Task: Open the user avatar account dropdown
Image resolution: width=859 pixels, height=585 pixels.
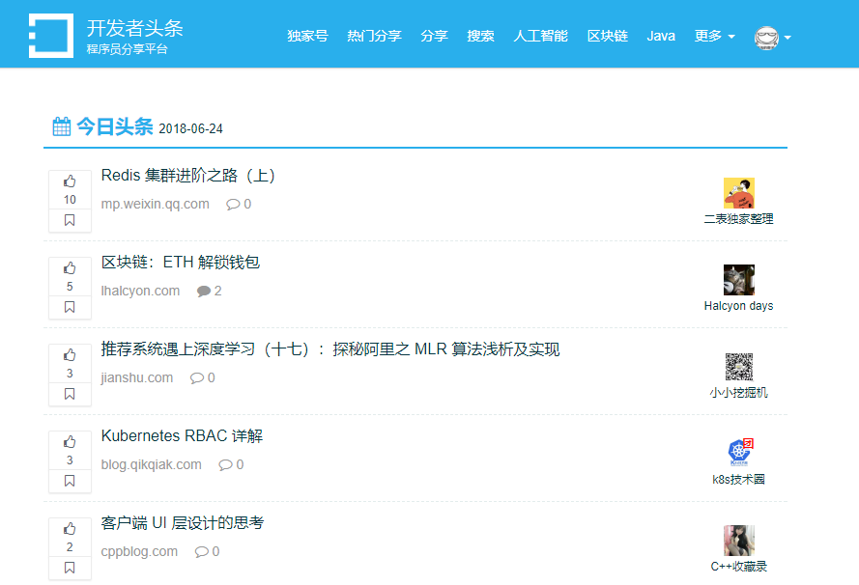Action: [x=772, y=38]
